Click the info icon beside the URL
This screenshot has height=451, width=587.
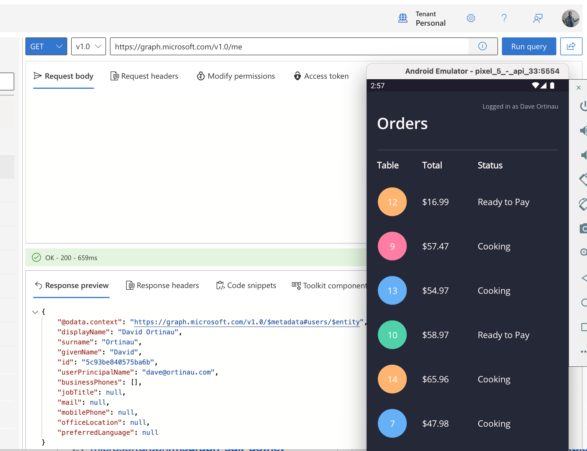tap(483, 46)
